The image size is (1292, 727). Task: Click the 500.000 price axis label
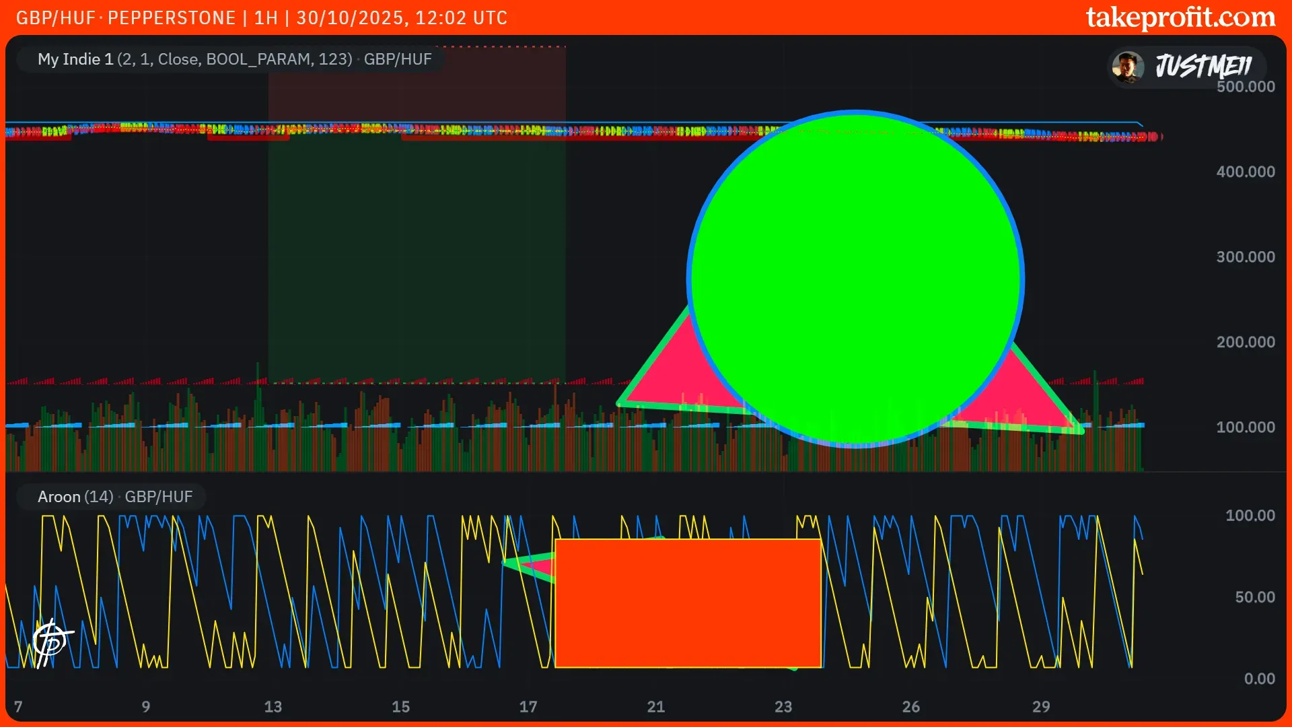pyautogui.click(x=1245, y=87)
